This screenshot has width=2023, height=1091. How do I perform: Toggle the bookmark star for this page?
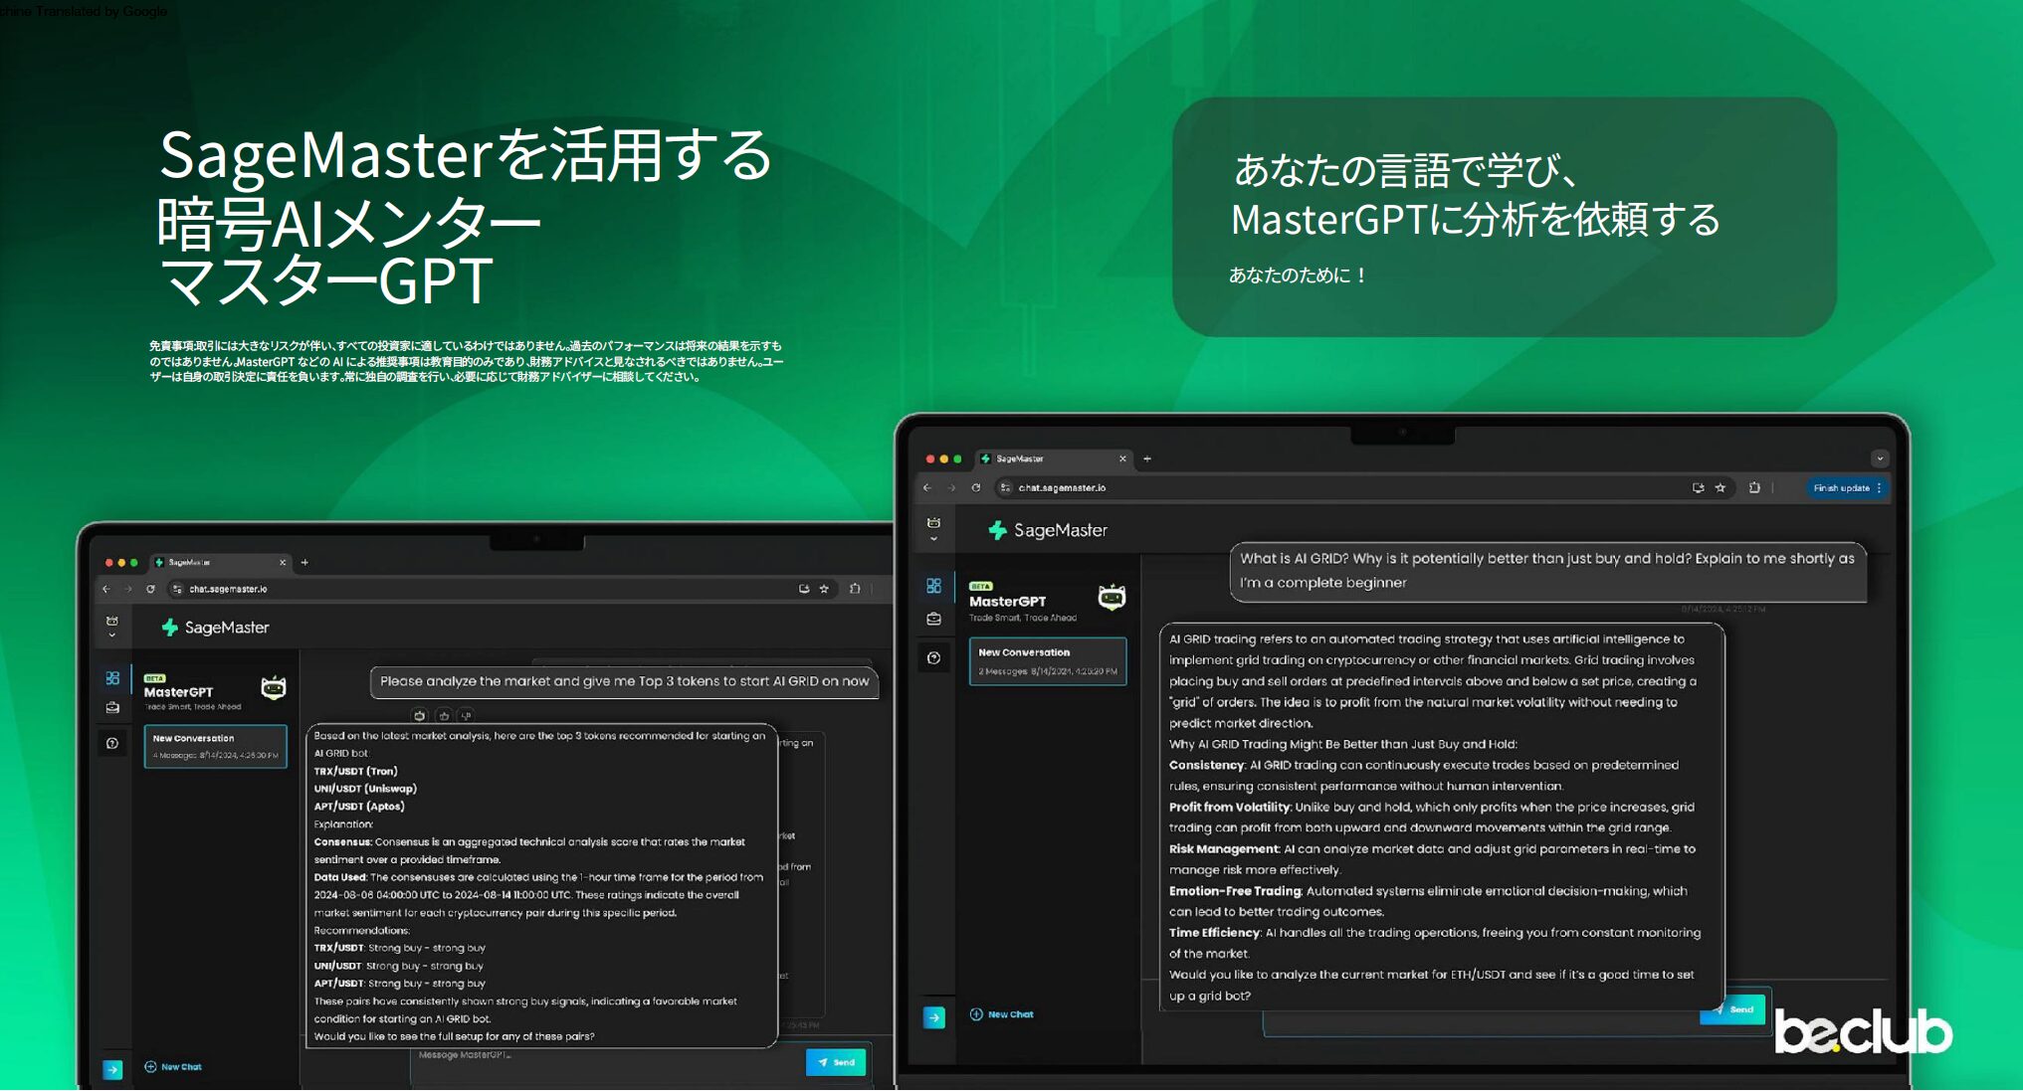pyautogui.click(x=1720, y=488)
